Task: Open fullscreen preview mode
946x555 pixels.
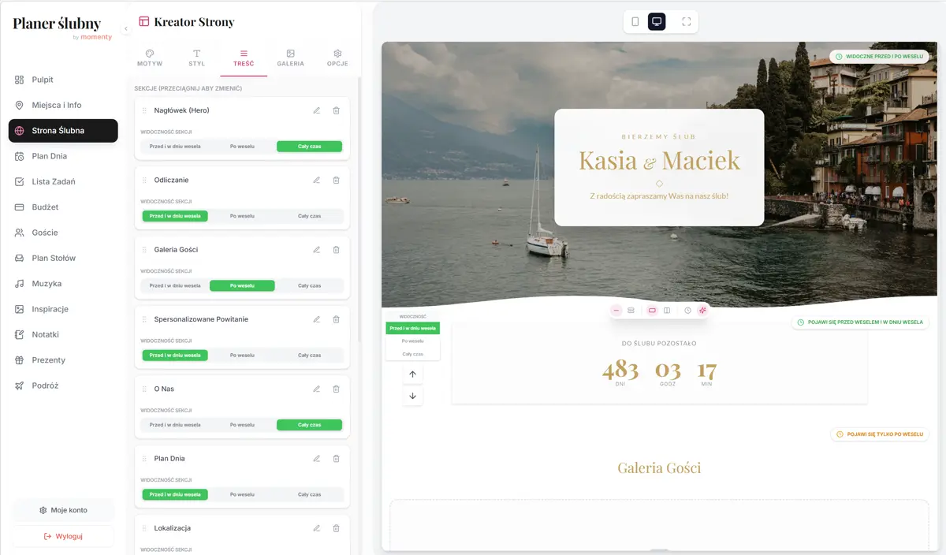Action: tap(686, 22)
